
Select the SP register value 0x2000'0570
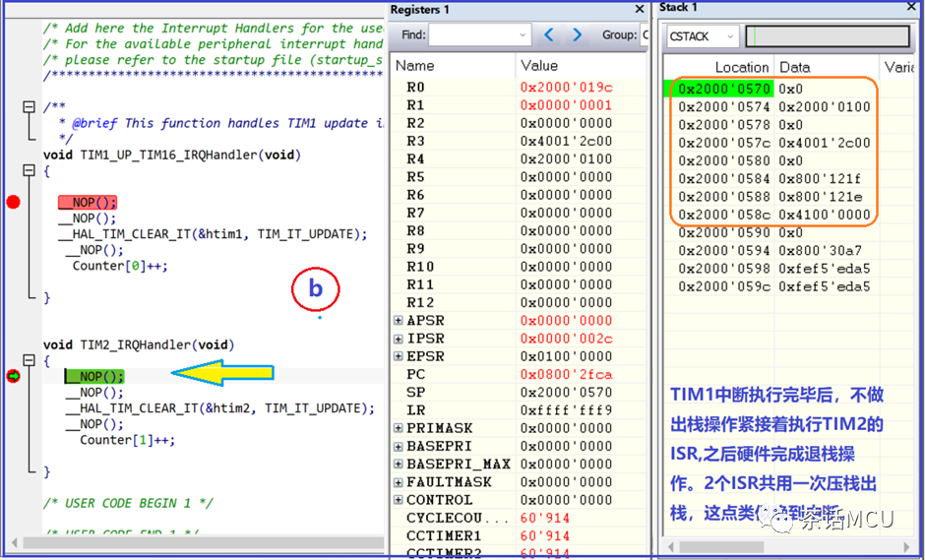567,393
